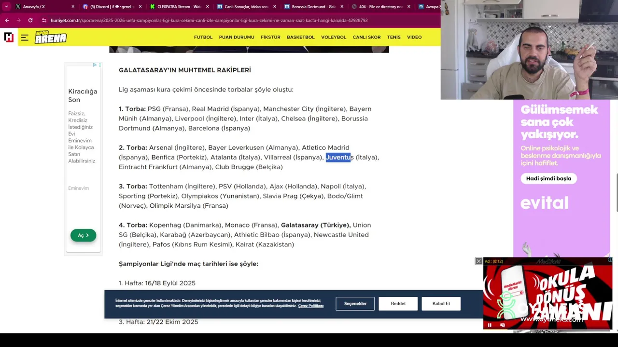618x347 pixels.
Task: Open the VOLEYBOL menu
Action: [334, 37]
